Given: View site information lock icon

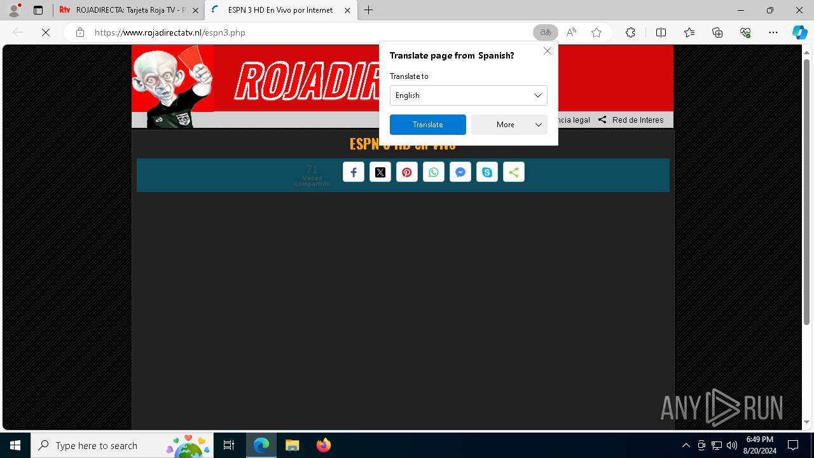Looking at the screenshot, I should [x=80, y=32].
